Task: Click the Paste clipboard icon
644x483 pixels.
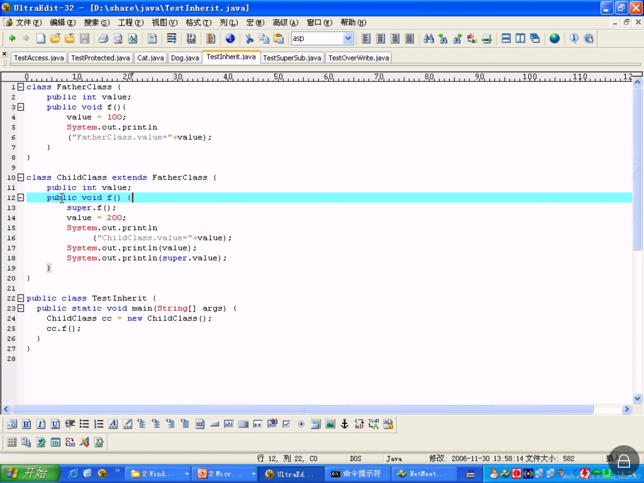Action: click(x=278, y=38)
